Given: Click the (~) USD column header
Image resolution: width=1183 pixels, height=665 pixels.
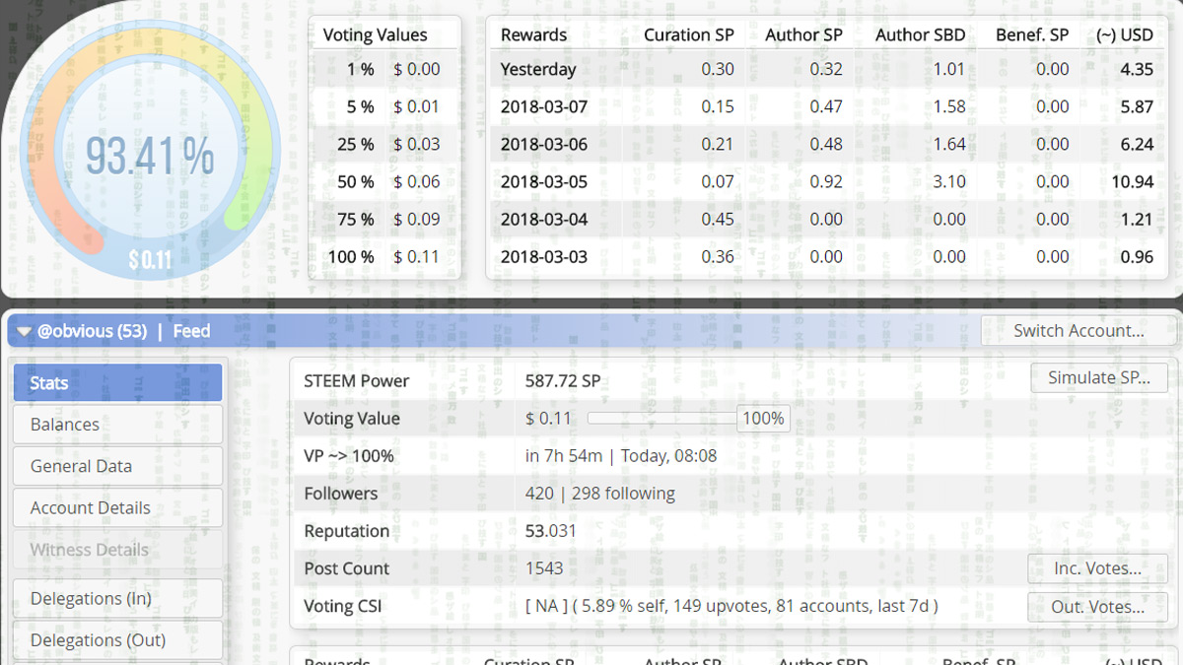Looking at the screenshot, I should tap(1125, 34).
